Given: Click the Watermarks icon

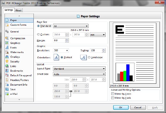Looking at the screenshot, I should tap(7, 52).
